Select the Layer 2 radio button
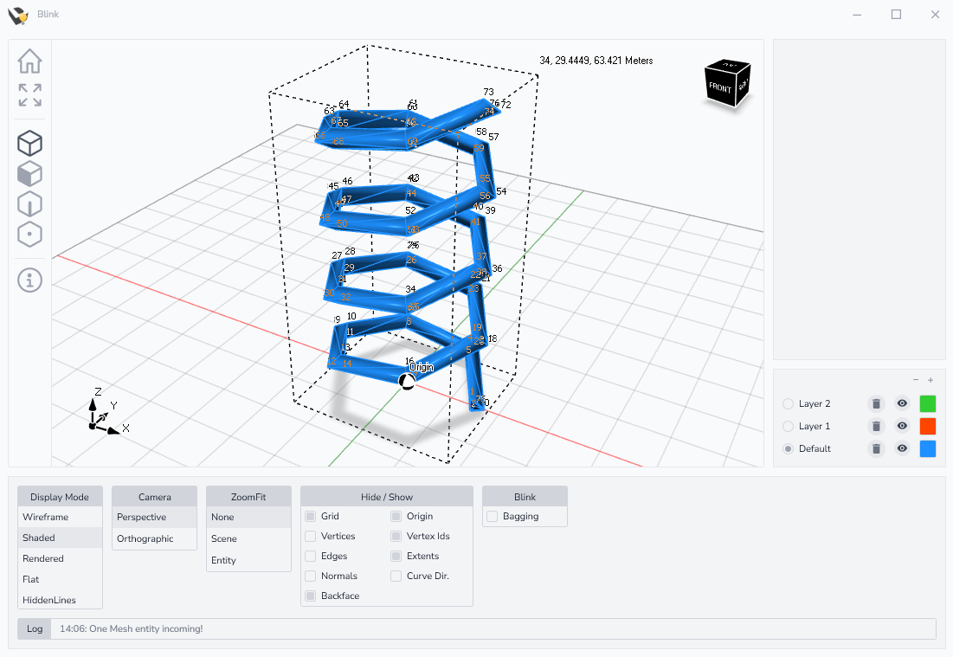The image size is (953, 657). 788,403
